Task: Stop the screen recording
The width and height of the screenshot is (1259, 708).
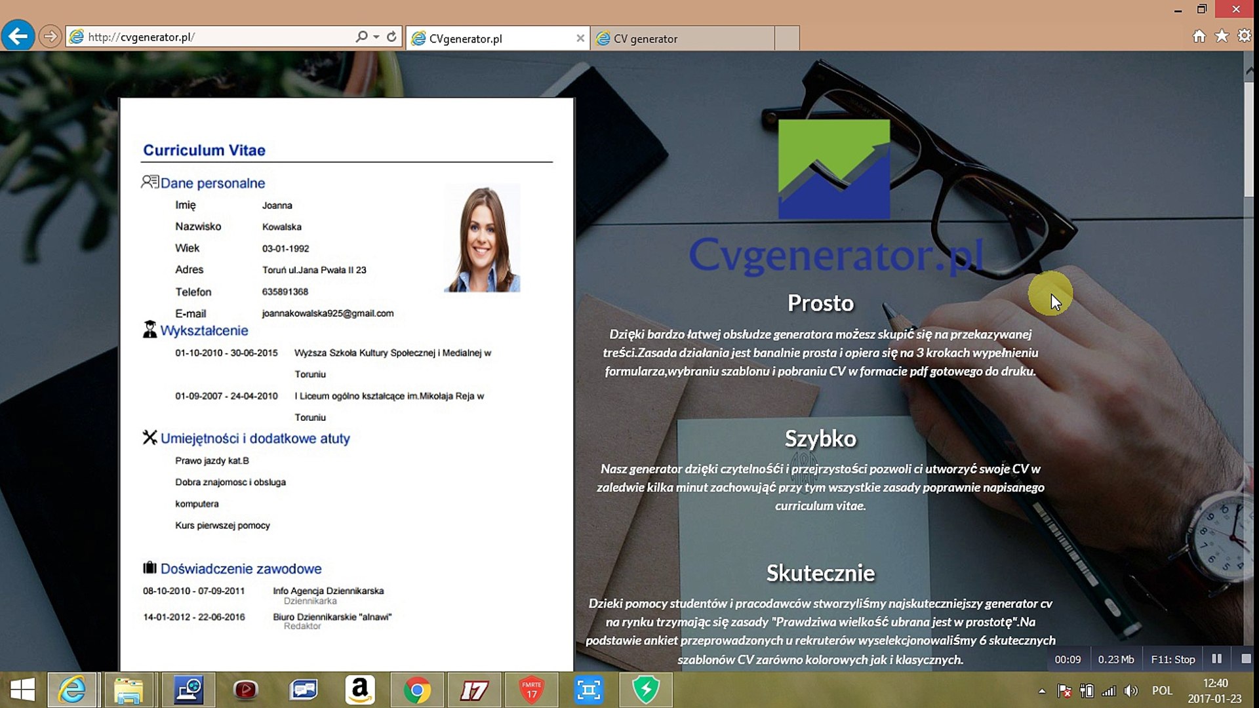Action: (1246, 659)
